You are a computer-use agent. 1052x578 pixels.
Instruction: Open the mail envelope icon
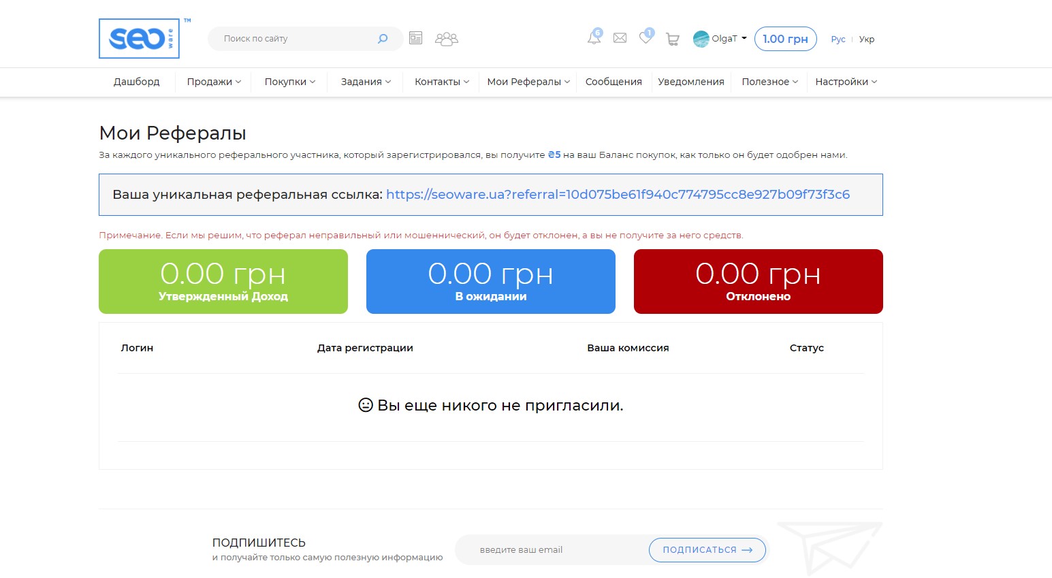(620, 38)
